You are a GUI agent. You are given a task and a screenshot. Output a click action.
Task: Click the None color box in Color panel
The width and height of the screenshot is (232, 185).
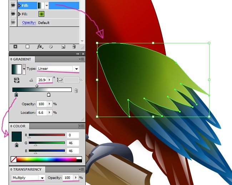pos(14,159)
